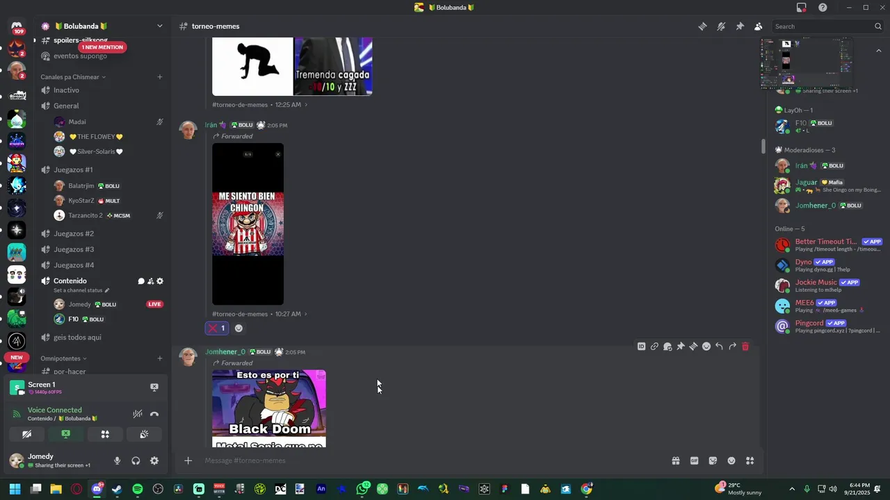Image resolution: width=890 pixels, height=500 pixels.
Task: Create thread from message toolbar icon
Action: pos(693,347)
